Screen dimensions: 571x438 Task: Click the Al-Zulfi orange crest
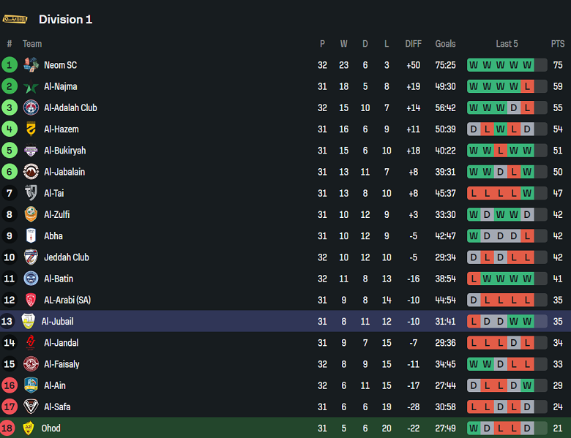pyautogui.click(x=31, y=215)
